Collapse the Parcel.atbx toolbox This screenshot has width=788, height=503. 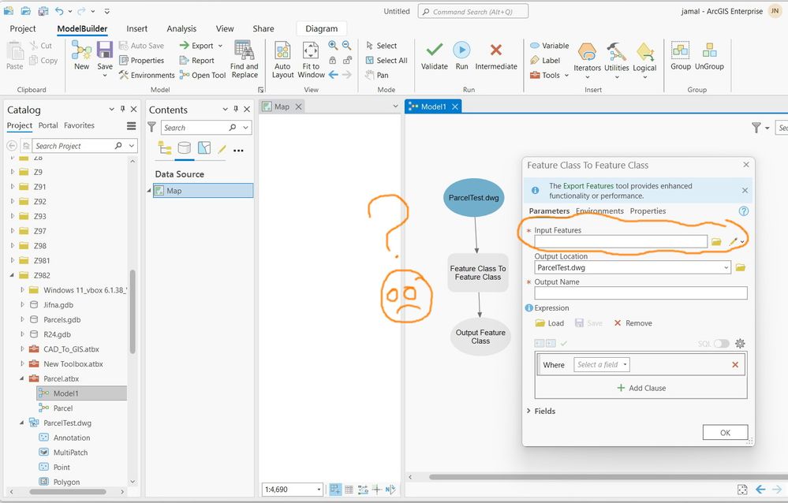pos(21,378)
